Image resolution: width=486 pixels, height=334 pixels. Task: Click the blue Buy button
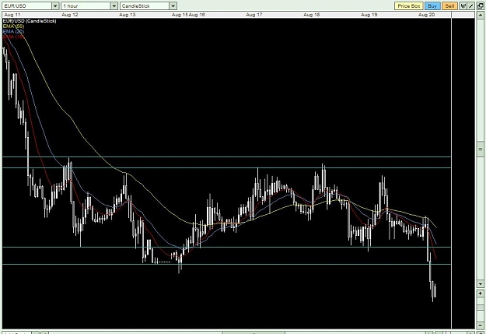tap(432, 6)
